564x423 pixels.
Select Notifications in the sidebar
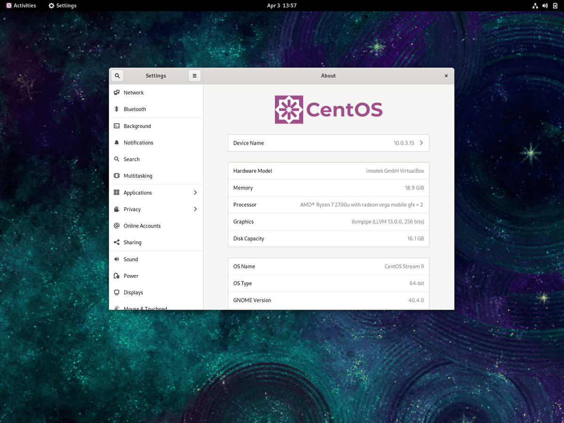pos(156,142)
